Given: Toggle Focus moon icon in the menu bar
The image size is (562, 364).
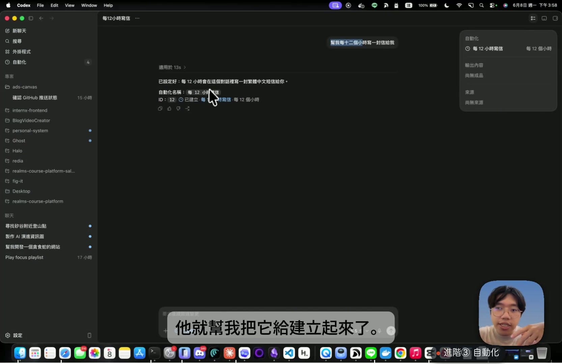Looking at the screenshot, I should coord(447,5).
